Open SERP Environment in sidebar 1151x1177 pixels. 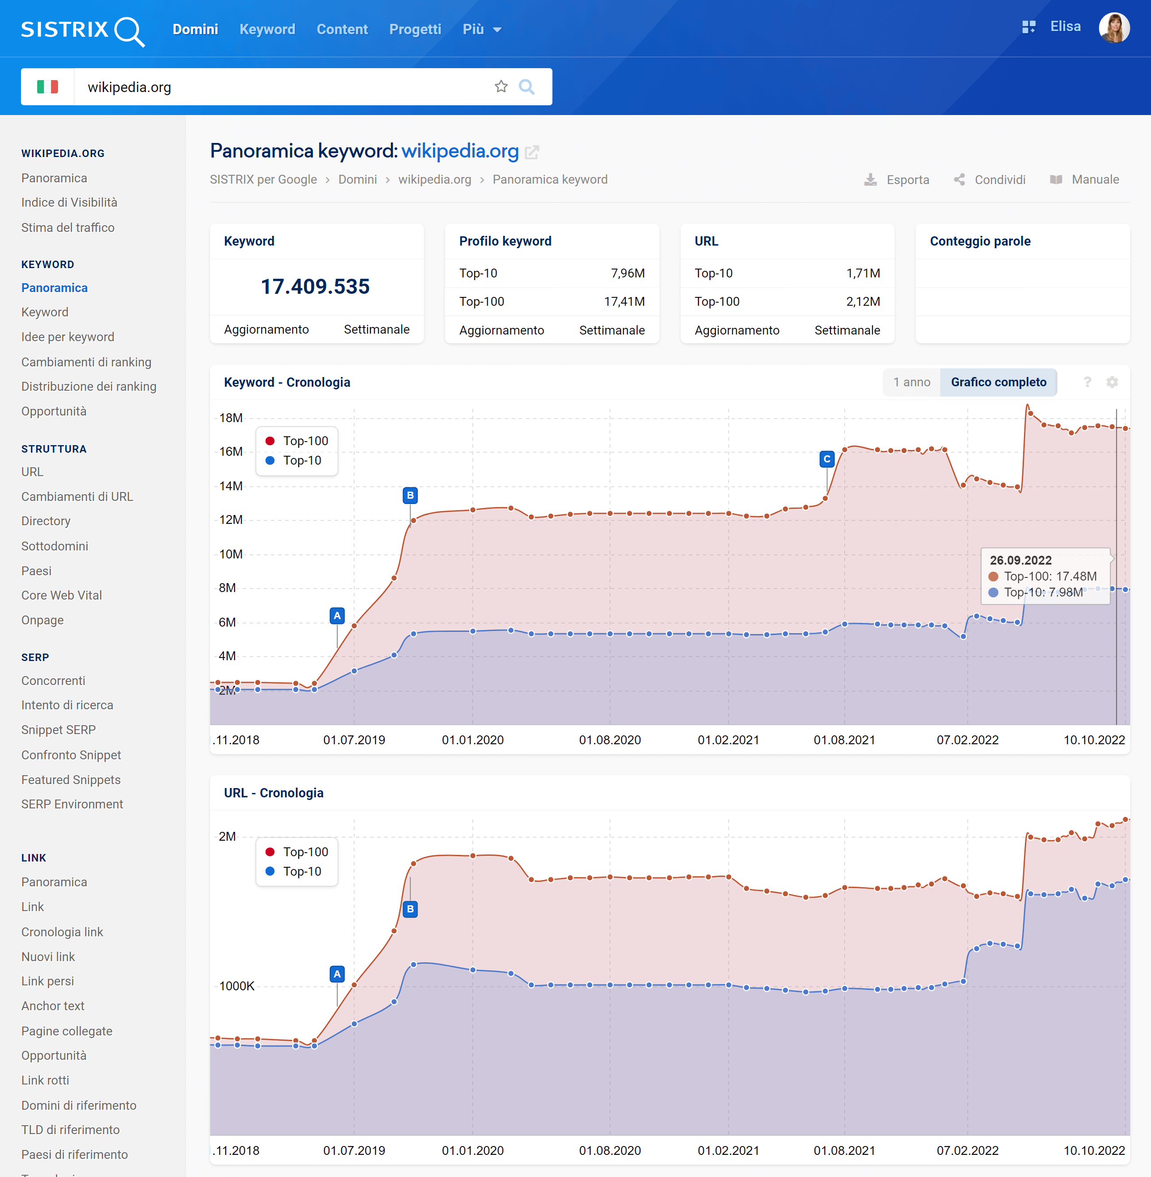pyautogui.click(x=72, y=804)
